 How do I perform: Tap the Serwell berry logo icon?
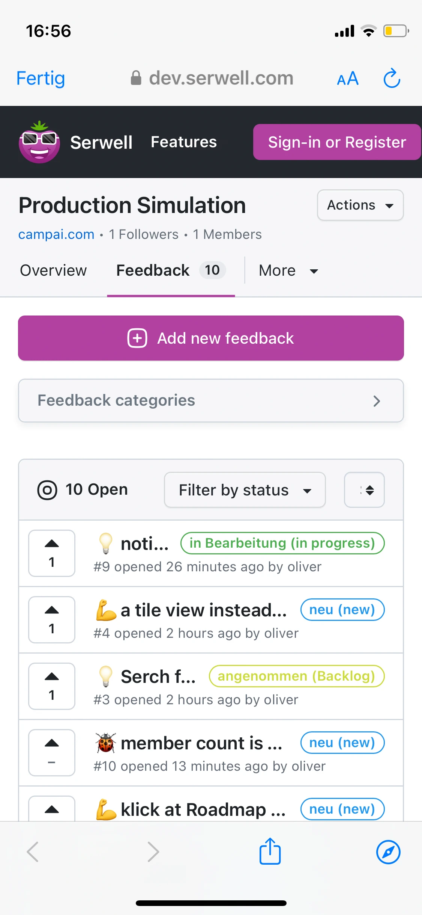39,142
